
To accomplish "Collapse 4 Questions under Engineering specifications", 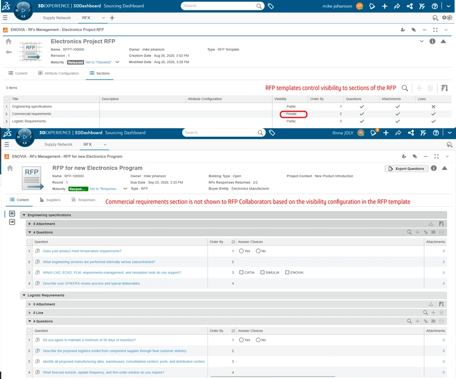I will (x=29, y=232).
